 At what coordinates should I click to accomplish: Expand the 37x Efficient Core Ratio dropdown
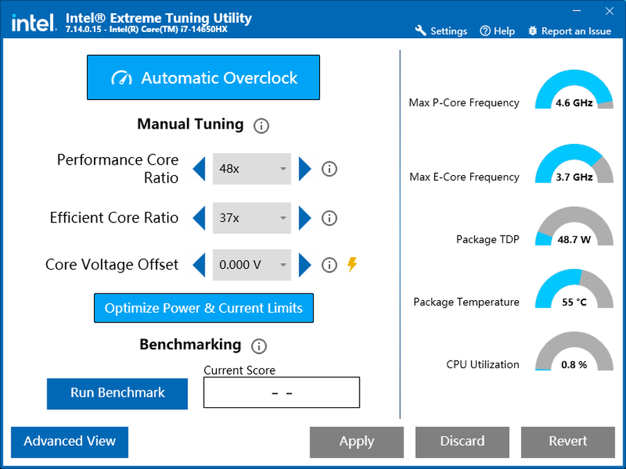click(252, 218)
